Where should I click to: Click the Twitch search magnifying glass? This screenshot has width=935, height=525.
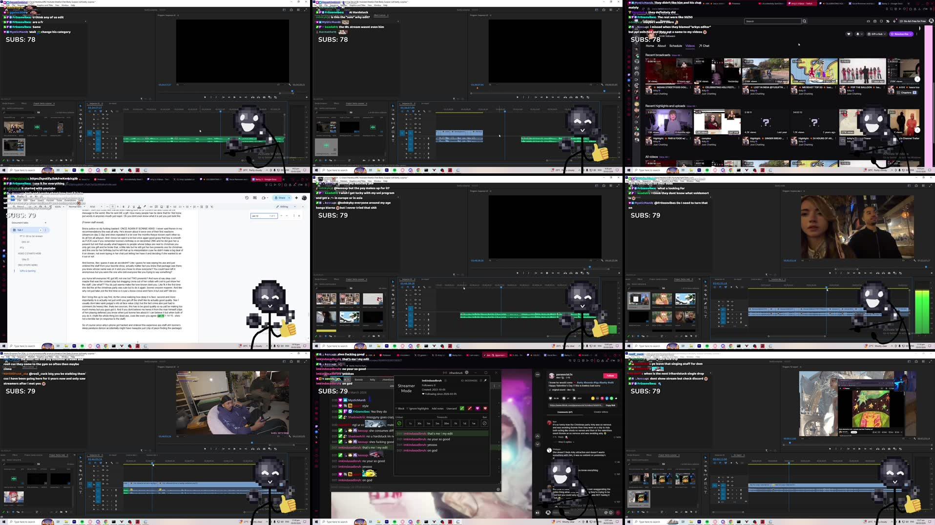pos(805,21)
